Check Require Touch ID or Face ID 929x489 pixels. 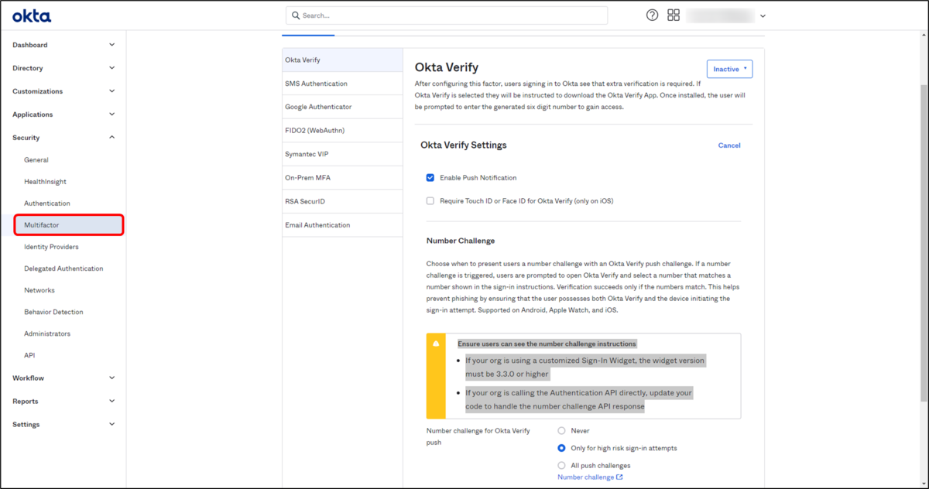[x=430, y=201]
